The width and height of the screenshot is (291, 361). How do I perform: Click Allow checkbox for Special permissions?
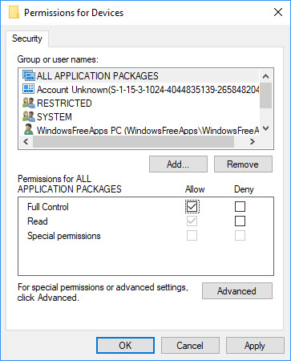pos(192,236)
